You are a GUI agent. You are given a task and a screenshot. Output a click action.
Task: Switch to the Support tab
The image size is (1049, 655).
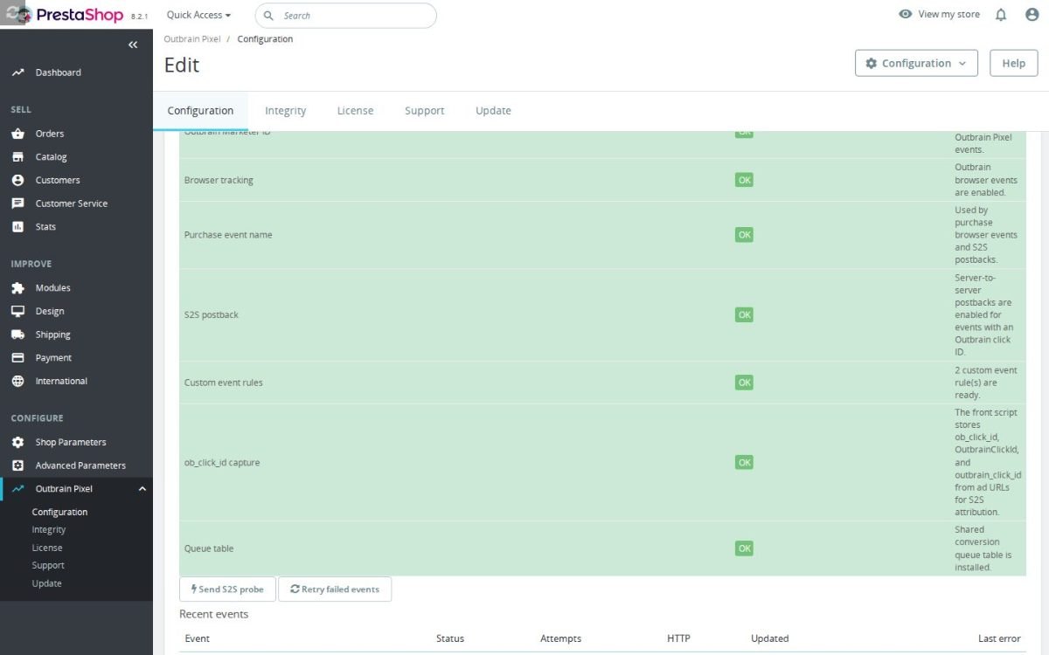pyautogui.click(x=424, y=111)
